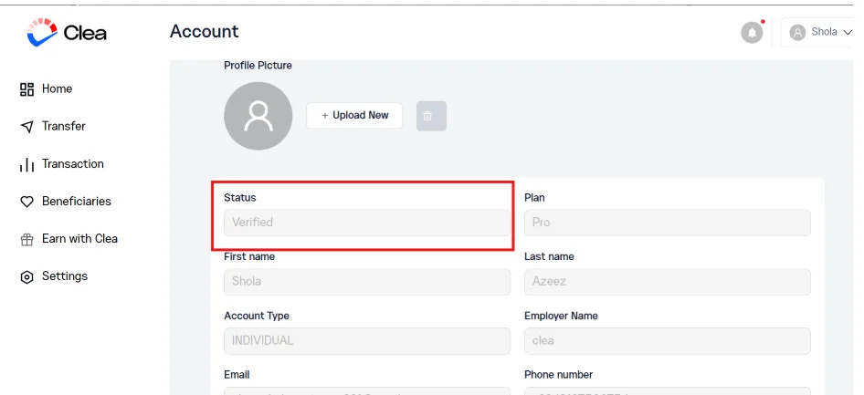The image size is (864, 395).
Task: Click the Last name field Azeez
Action: [x=668, y=282]
